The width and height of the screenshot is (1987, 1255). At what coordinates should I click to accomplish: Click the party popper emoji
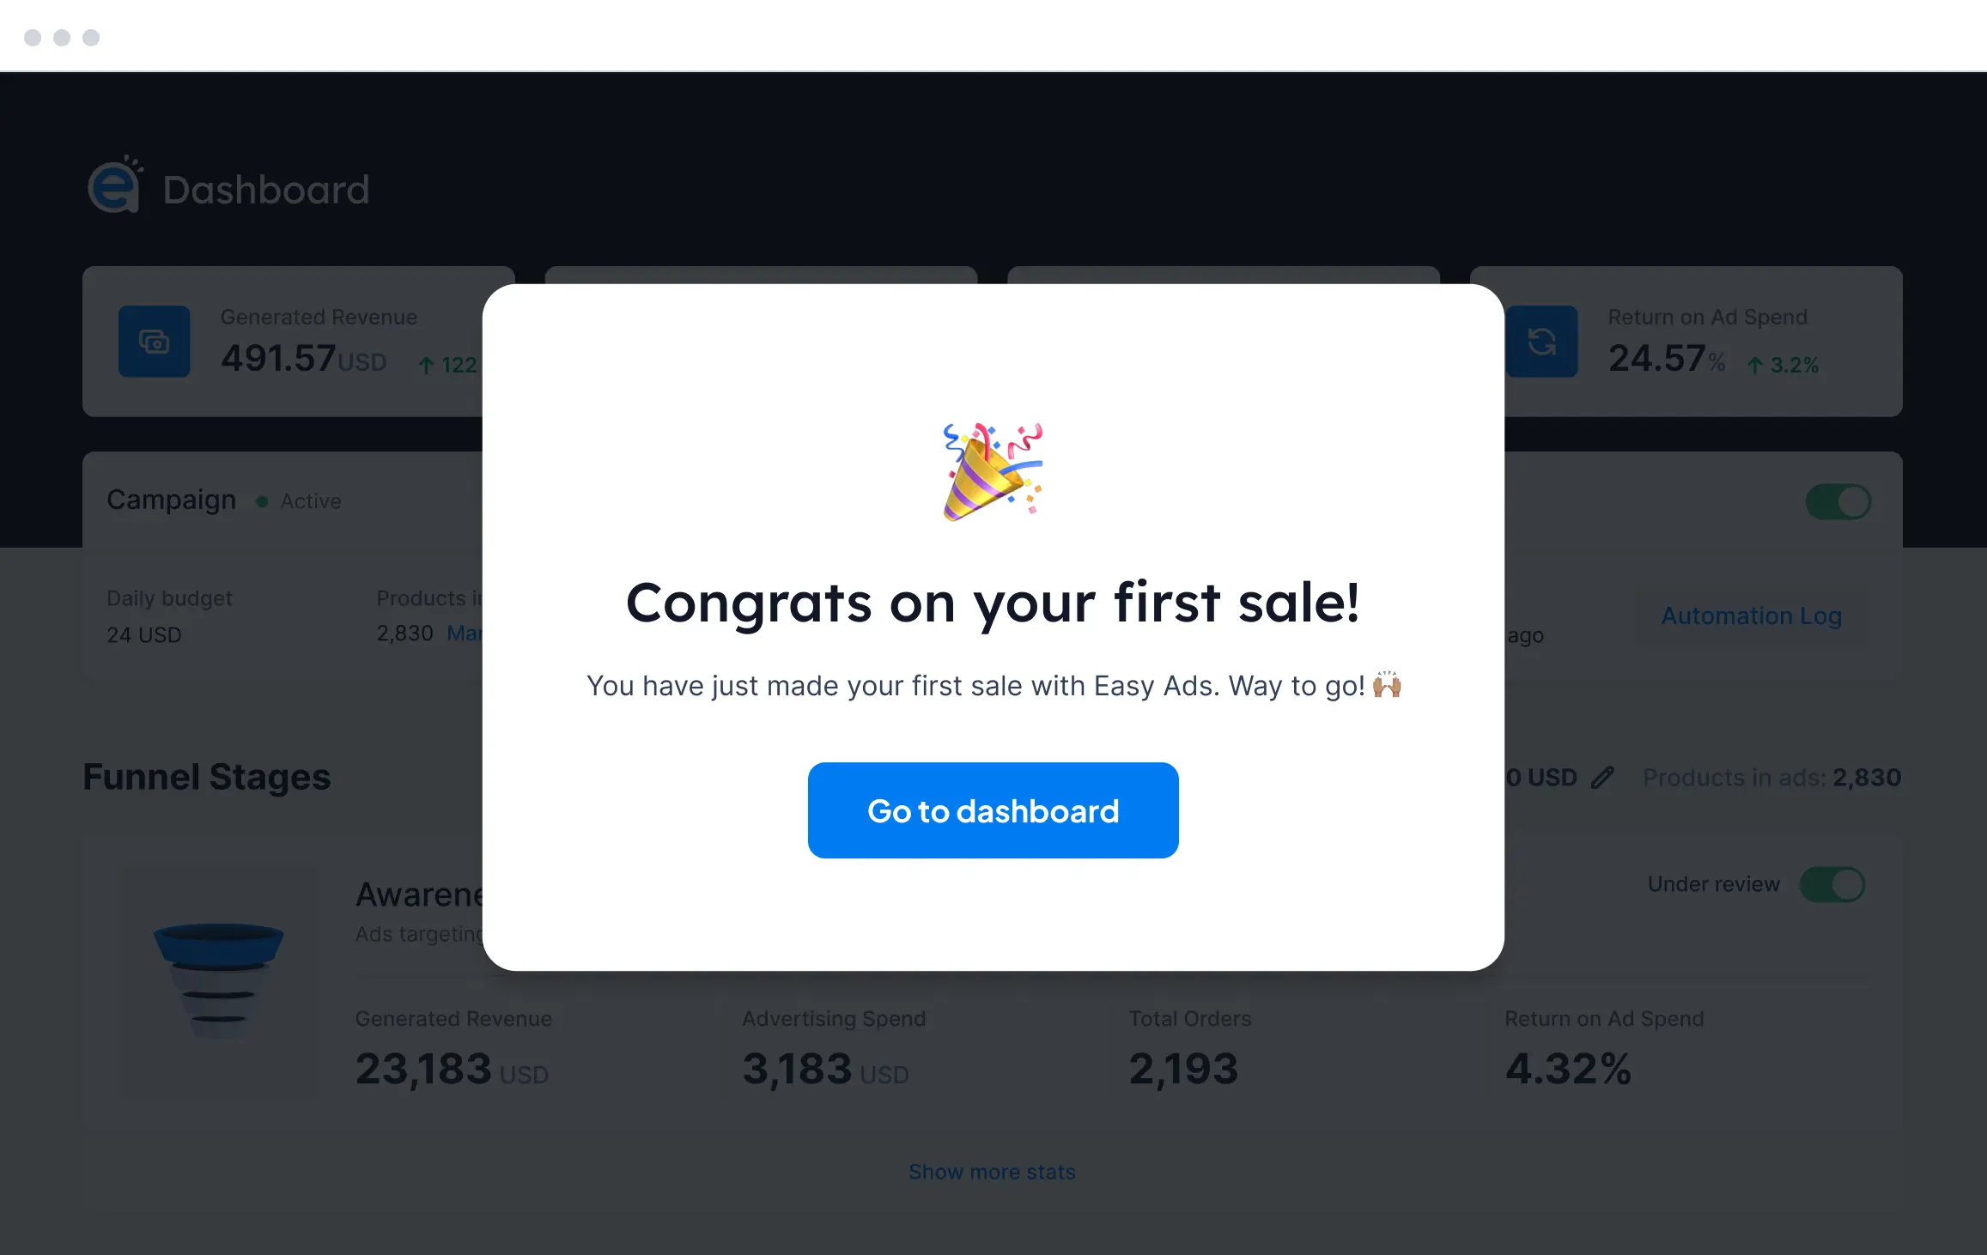point(993,471)
